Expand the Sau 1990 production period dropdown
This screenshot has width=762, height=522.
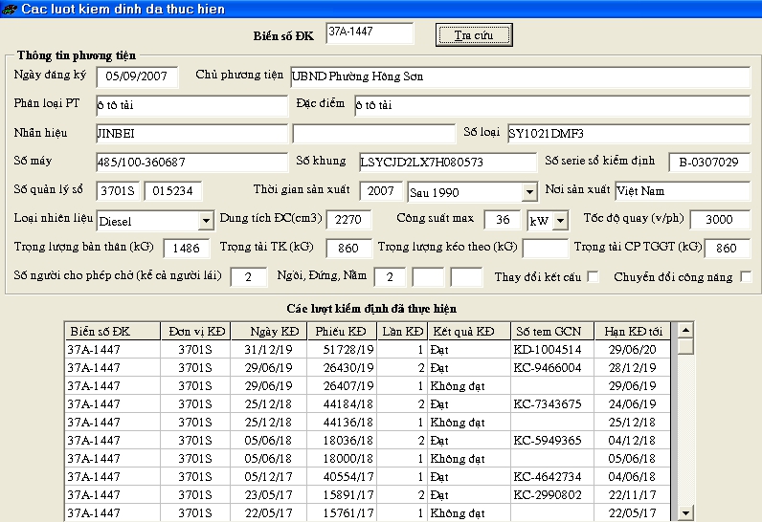coord(529,192)
